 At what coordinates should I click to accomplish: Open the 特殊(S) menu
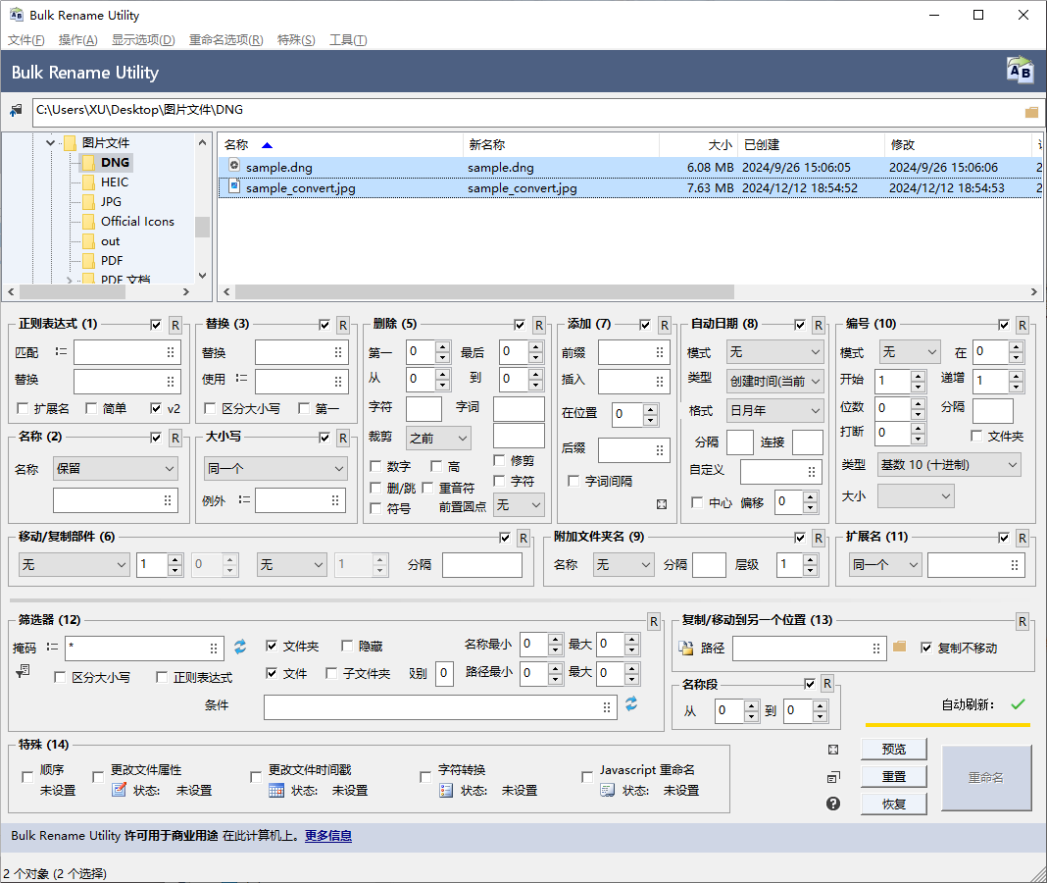296,39
